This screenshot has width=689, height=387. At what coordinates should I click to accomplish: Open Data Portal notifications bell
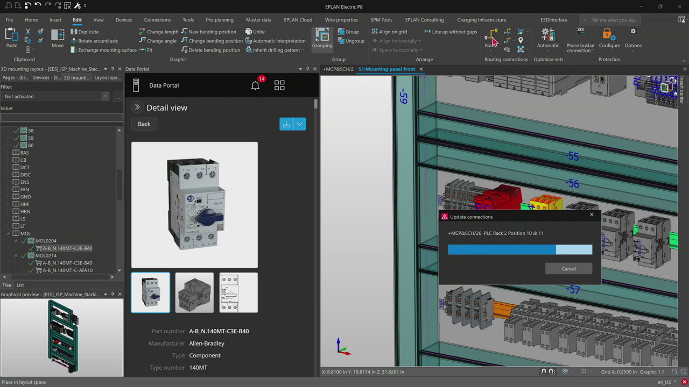coord(255,85)
